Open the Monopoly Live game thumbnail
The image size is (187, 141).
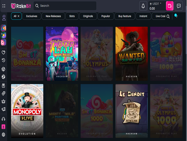[27, 111]
